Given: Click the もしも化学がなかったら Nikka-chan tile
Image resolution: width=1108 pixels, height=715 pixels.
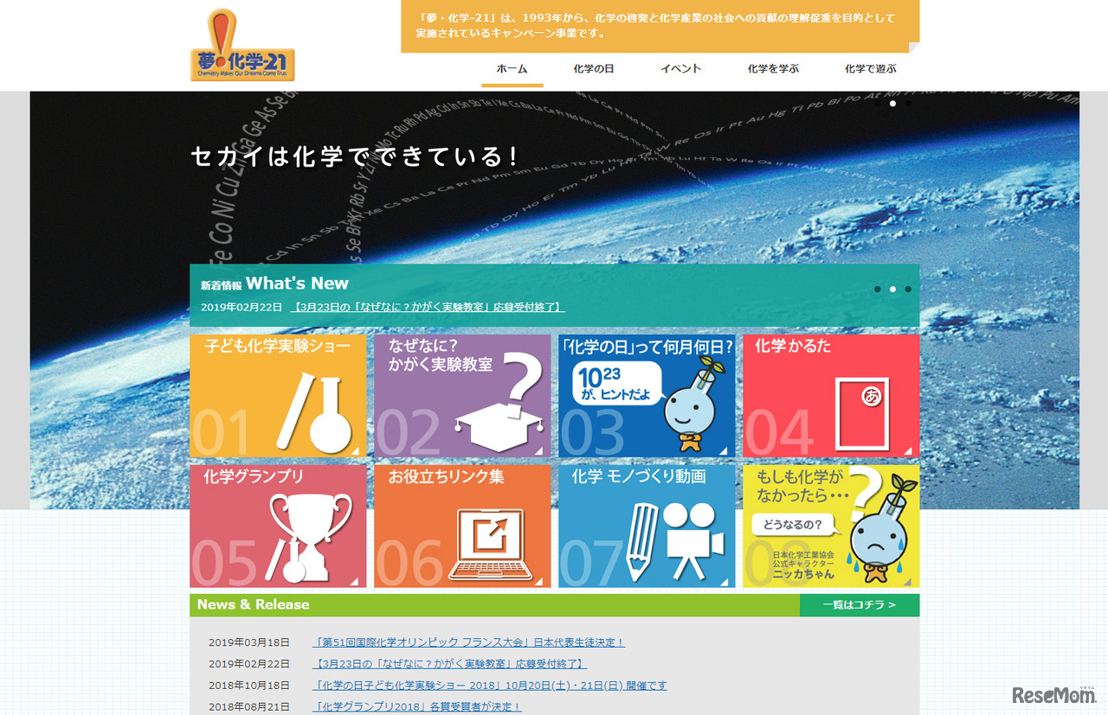Looking at the screenshot, I should coord(830,525).
